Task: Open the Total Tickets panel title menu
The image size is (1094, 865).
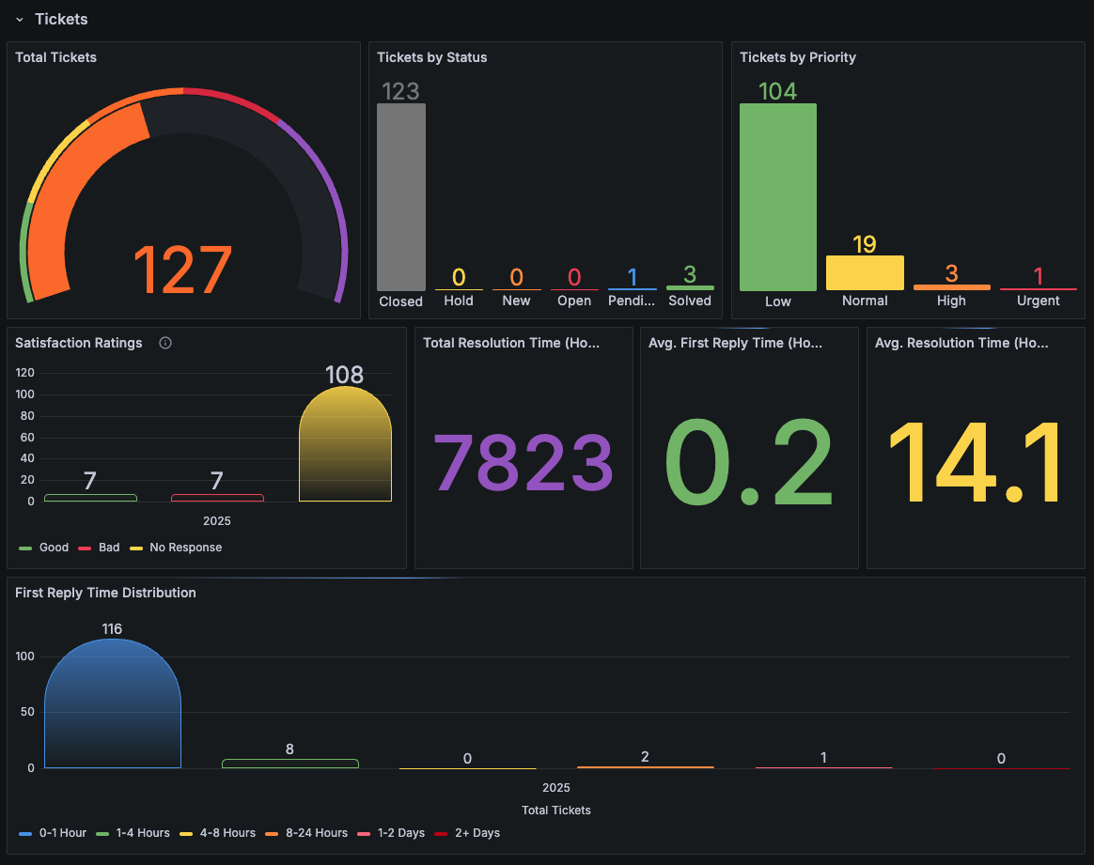Action: pyautogui.click(x=56, y=57)
